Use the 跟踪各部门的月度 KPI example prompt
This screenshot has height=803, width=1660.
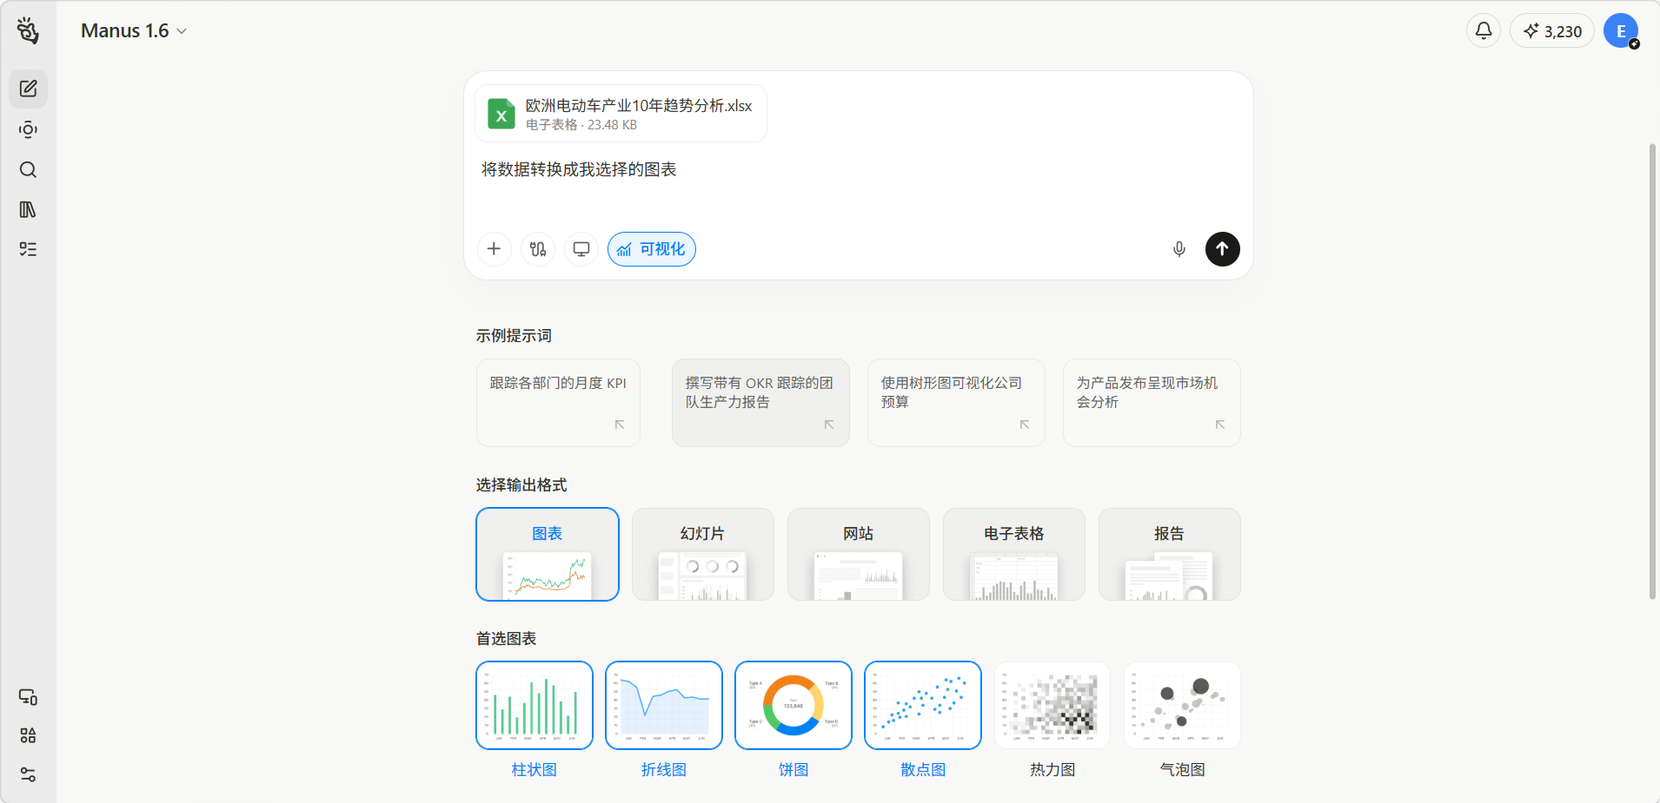click(x=558, y=403)
